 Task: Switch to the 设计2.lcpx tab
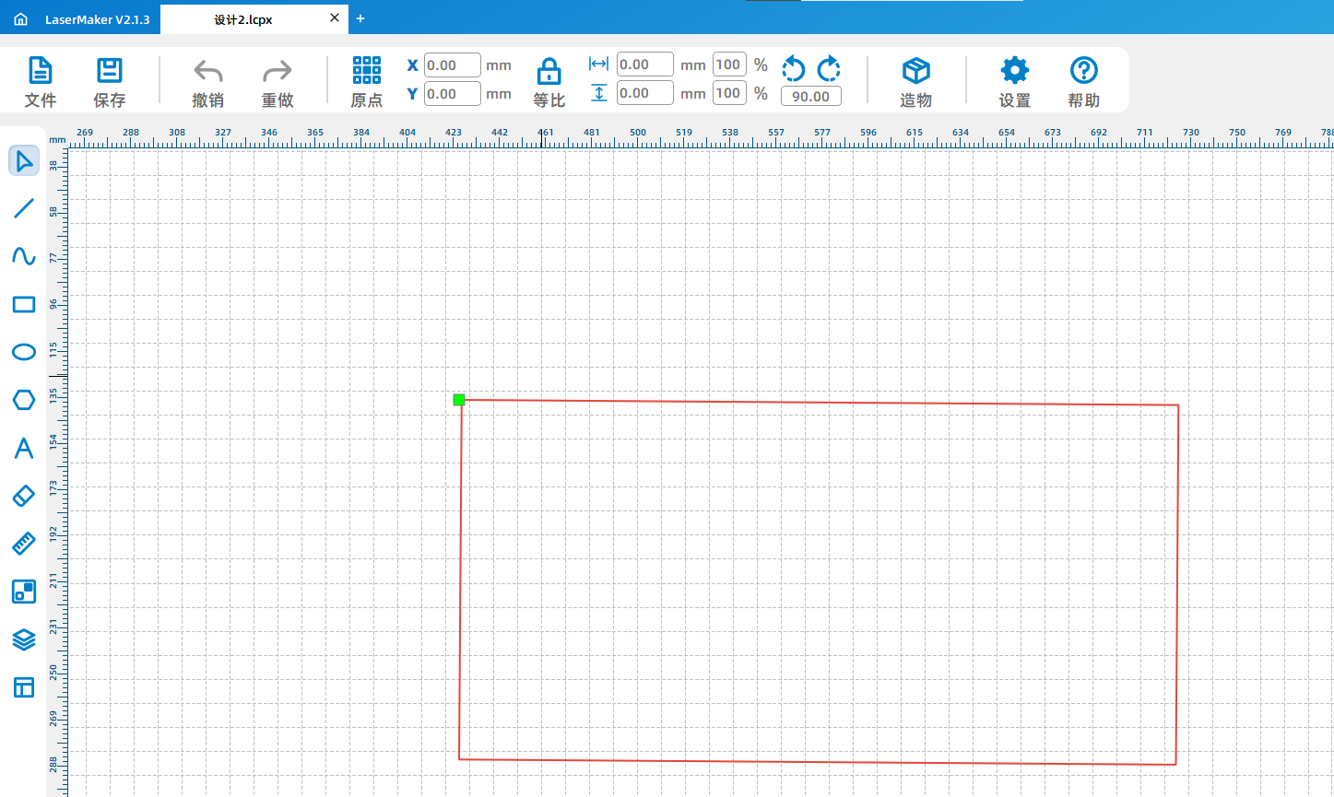tap(243, 19)
